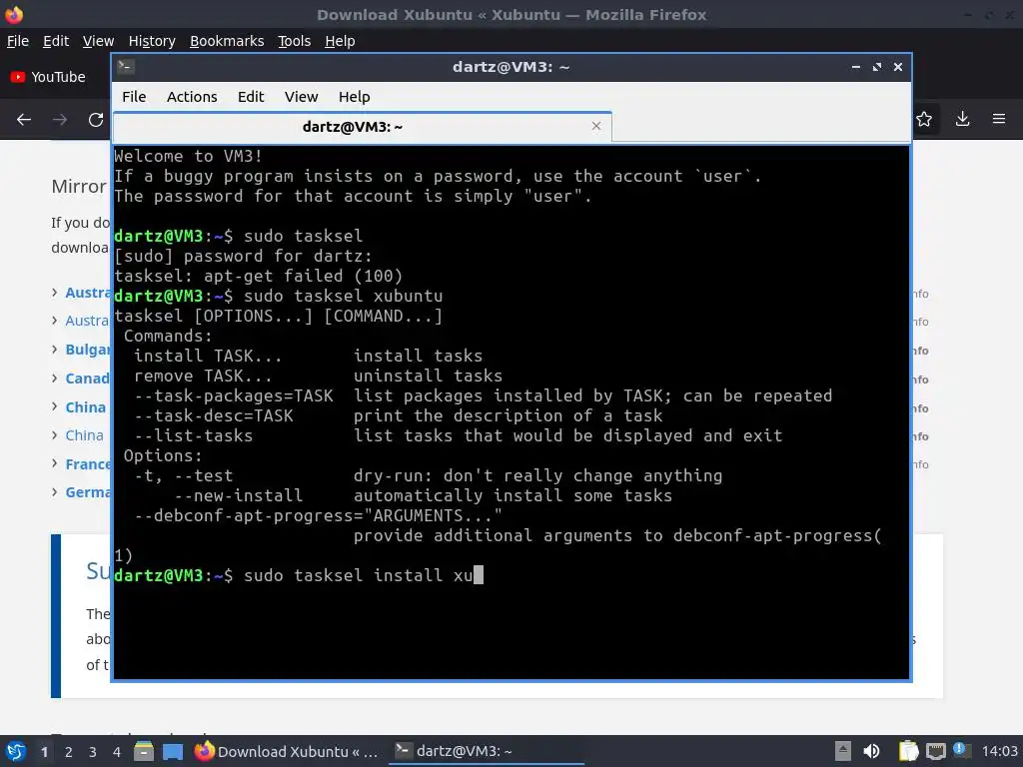Open the terminal Edit menu
This screenshot has width=1023, height=767.
[x=251, y=97]
